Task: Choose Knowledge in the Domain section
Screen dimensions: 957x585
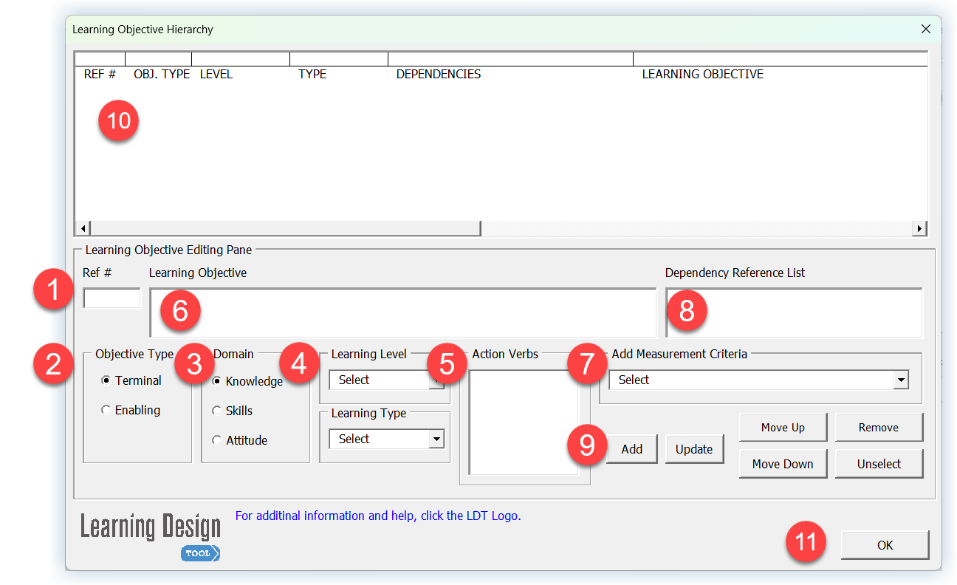Action: pyautogui.click(x=216, y=381)
